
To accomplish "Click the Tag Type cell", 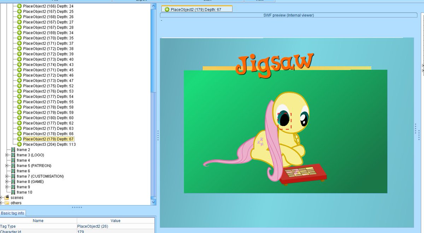I will [38, 226].
